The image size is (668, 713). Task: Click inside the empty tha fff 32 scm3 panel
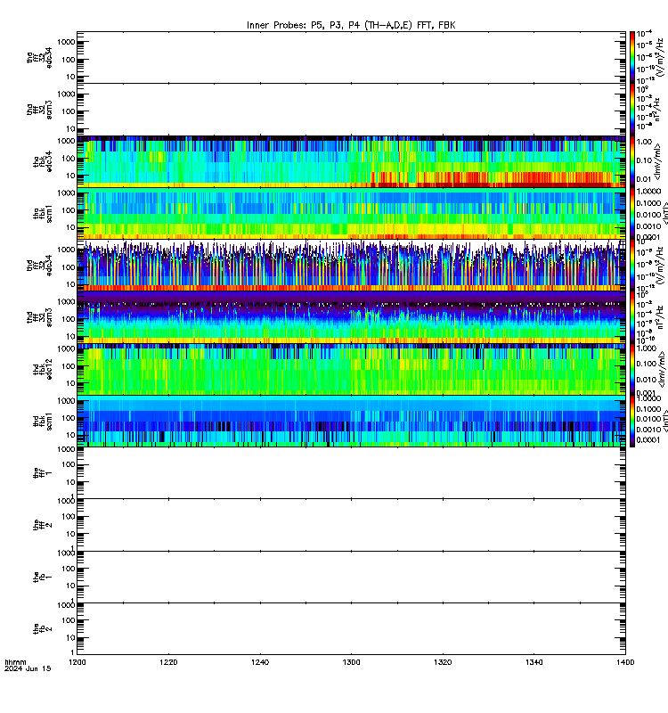click(x=351, y=110)
